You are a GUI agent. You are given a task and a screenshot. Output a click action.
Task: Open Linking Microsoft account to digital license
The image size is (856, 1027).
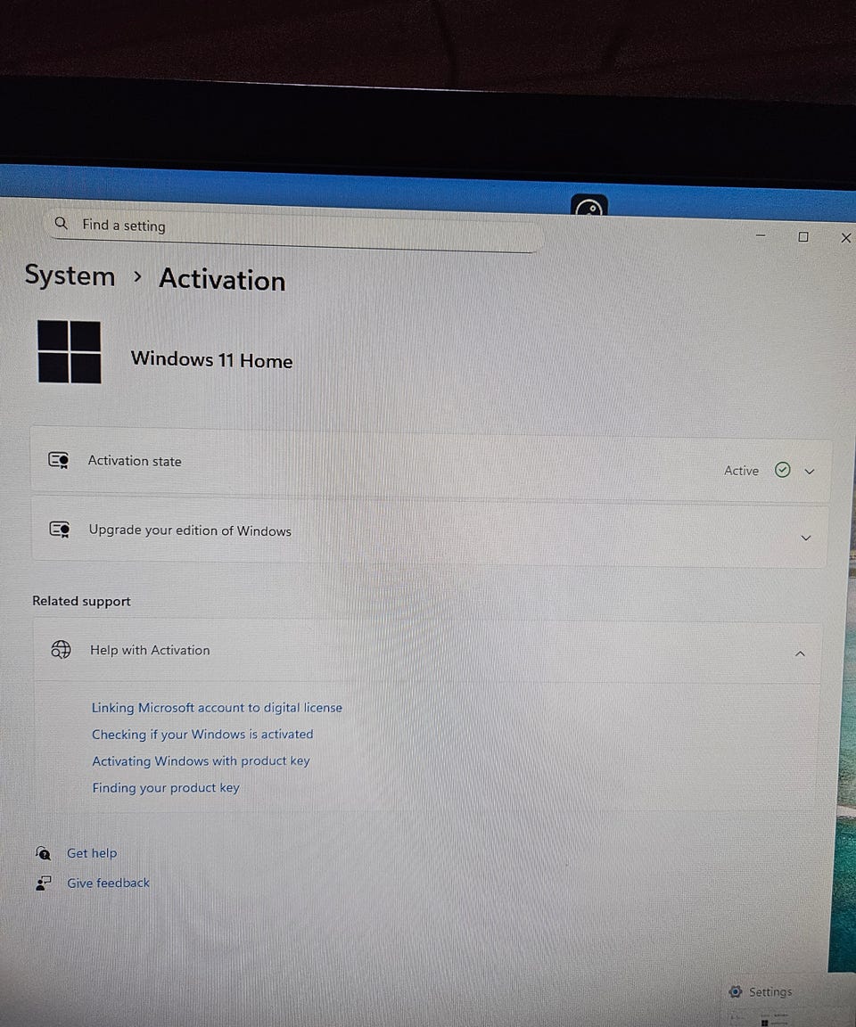click(217, 708)
